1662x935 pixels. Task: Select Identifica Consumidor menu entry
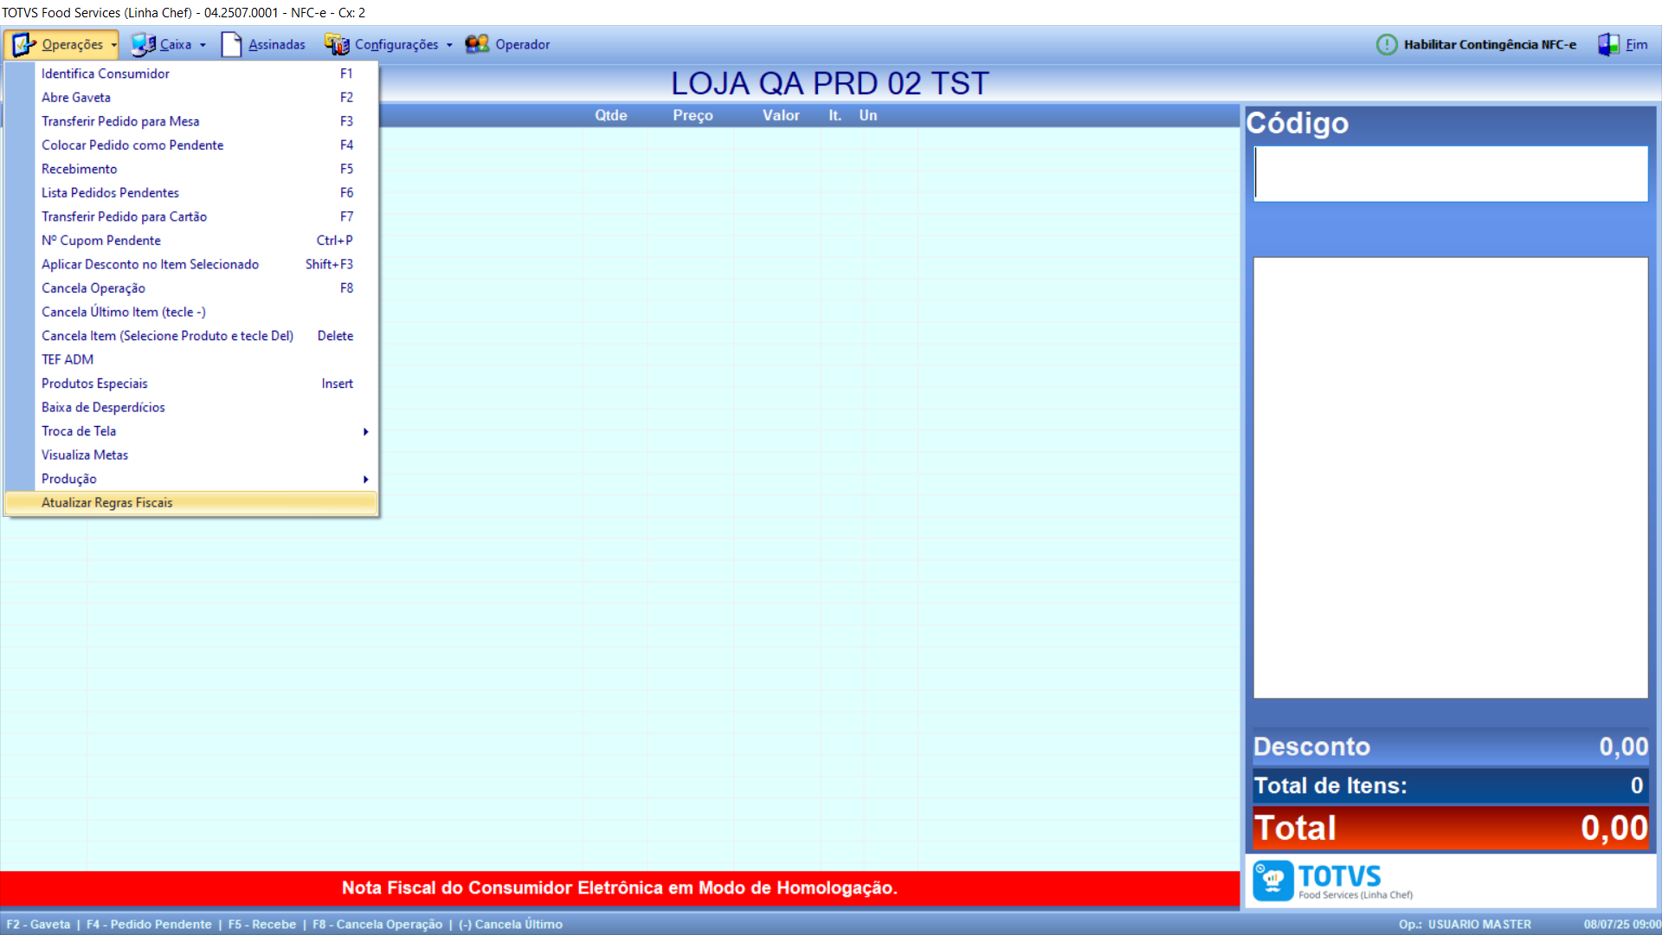pyautogui.click(x=106, y=74)
